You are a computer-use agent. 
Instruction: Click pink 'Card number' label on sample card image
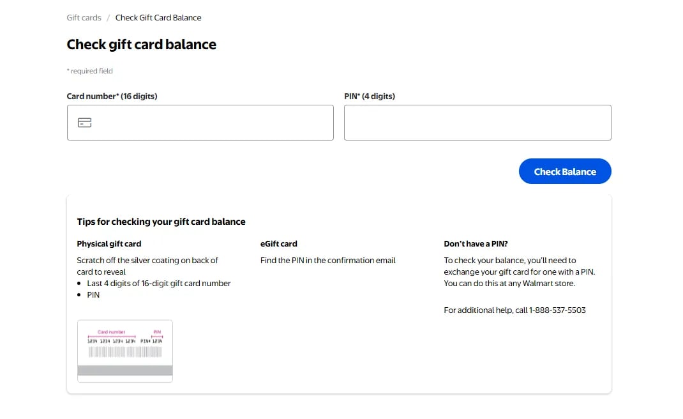[x=112, y=332]
